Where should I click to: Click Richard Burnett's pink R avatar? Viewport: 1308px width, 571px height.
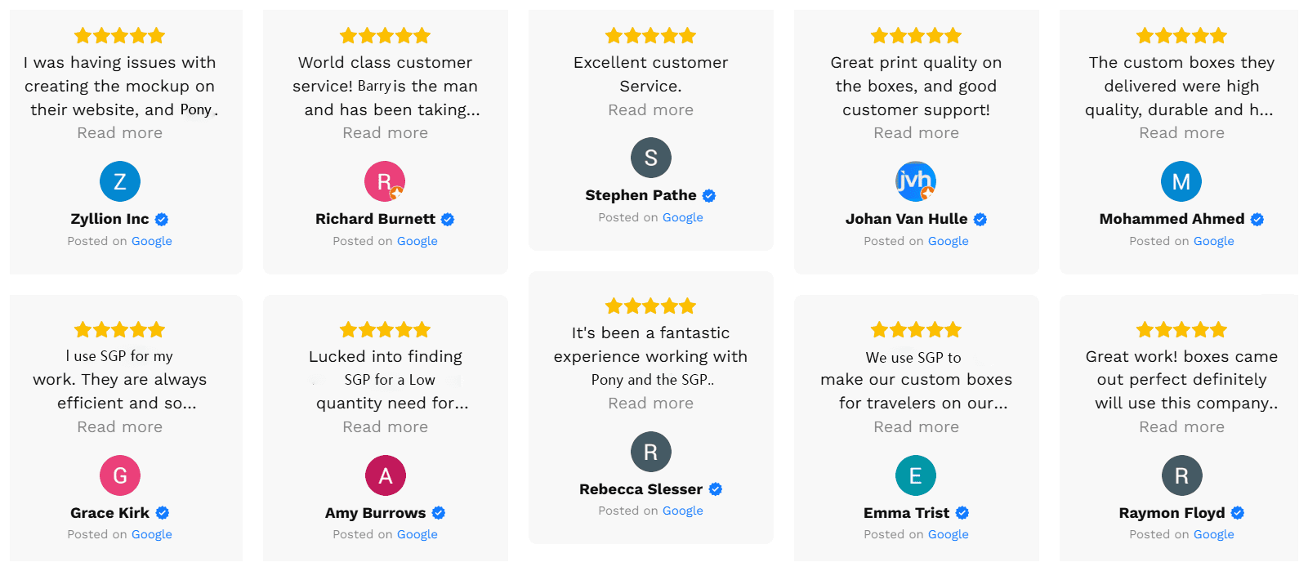[385, 181]
